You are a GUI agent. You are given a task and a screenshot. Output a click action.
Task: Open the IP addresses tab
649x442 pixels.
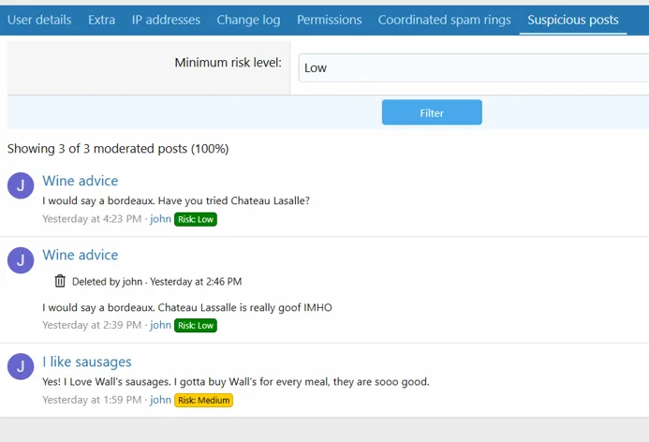tap(166, 20)
